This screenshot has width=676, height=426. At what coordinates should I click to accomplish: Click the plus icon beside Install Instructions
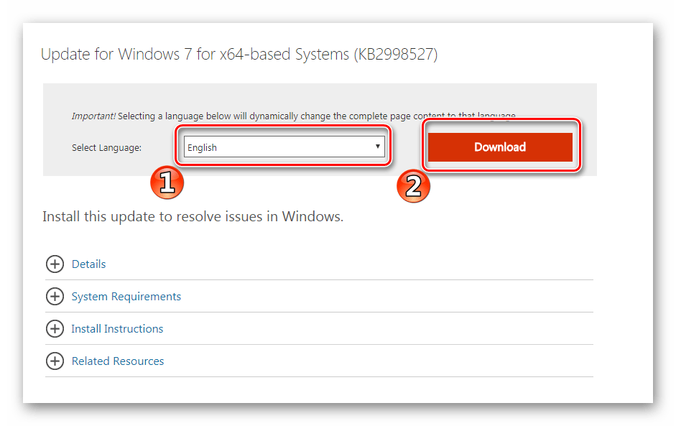[55, 329]
